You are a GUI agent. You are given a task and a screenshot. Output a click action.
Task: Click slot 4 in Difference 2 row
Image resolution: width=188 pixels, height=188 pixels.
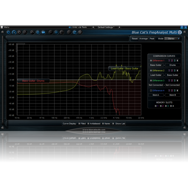(x=177, y=70)
